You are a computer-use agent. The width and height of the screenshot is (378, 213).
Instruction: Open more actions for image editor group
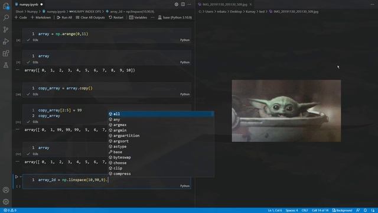tap(372, 4)
